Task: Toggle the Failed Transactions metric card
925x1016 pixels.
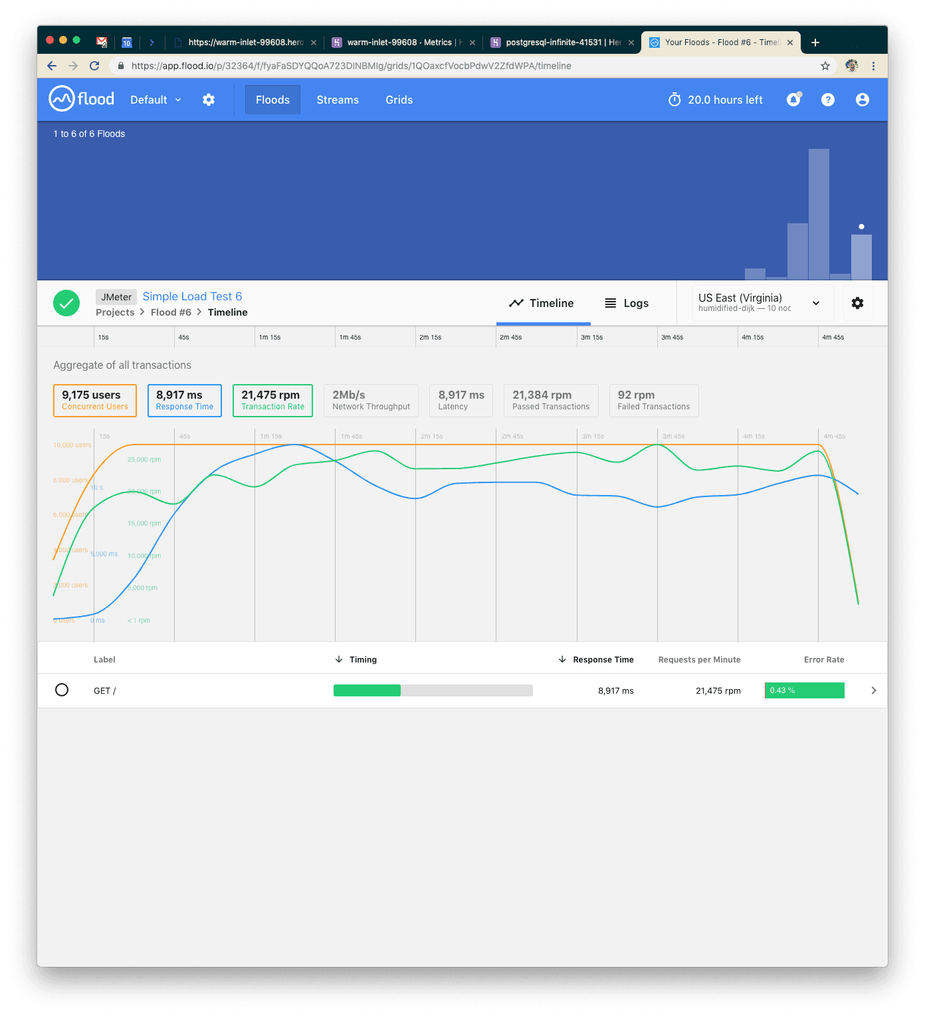Action: [x=653, y=401]
